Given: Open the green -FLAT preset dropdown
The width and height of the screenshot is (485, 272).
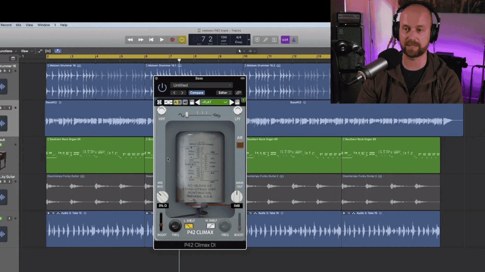Looking at the screenshot, I should [214, 102].
